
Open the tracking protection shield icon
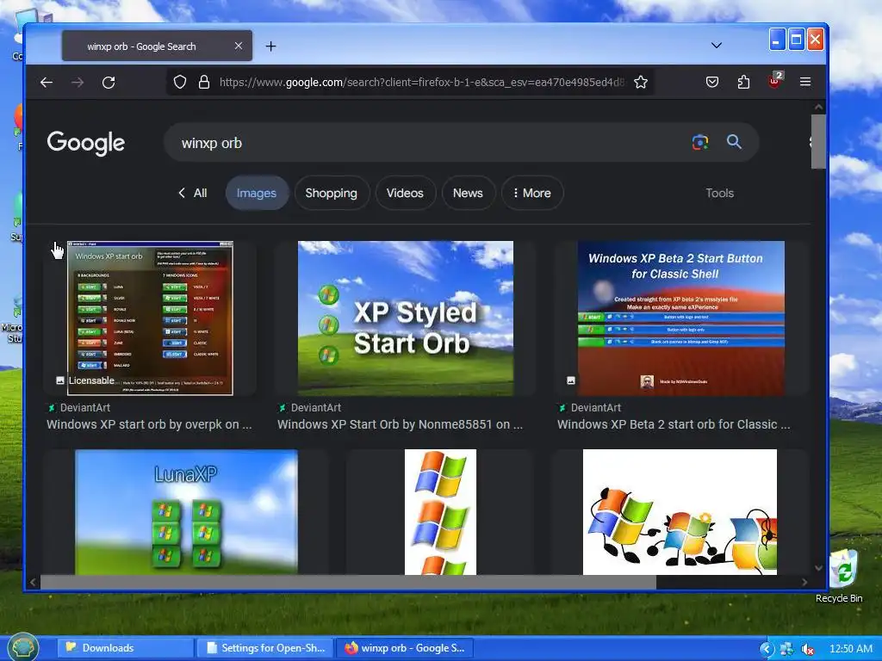(179, 82)
